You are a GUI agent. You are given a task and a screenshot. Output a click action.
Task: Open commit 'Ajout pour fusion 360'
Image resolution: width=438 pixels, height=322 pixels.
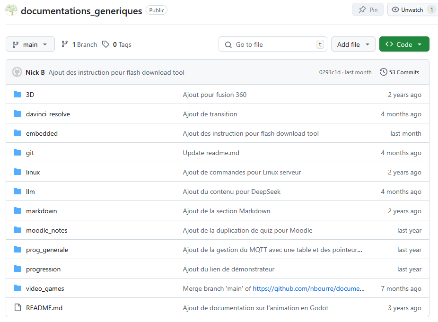(x=215, y=95)
